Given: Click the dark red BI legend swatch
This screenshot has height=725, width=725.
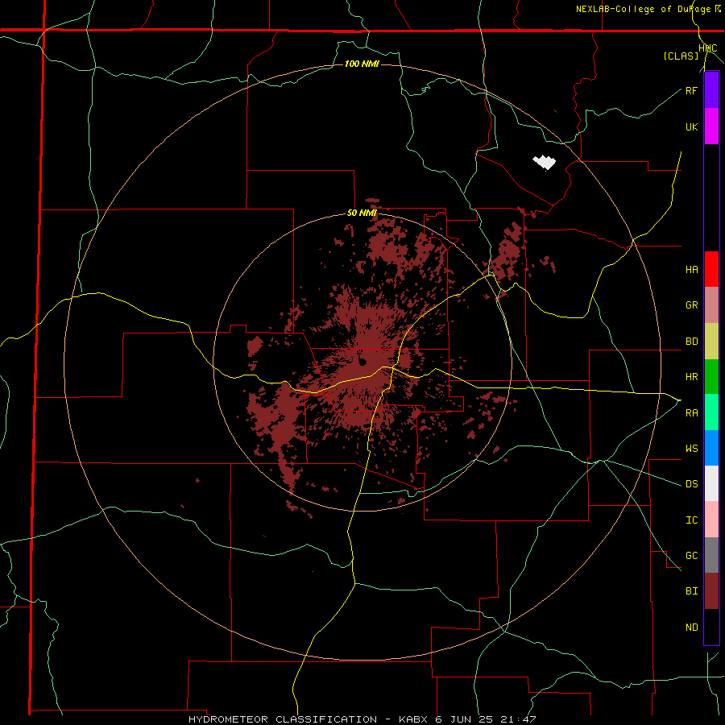Looking at the screenshot, I should [x=711, y=591].
